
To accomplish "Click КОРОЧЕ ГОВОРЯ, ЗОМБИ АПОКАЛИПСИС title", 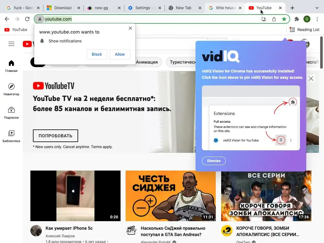I will (x=268, y=231).
